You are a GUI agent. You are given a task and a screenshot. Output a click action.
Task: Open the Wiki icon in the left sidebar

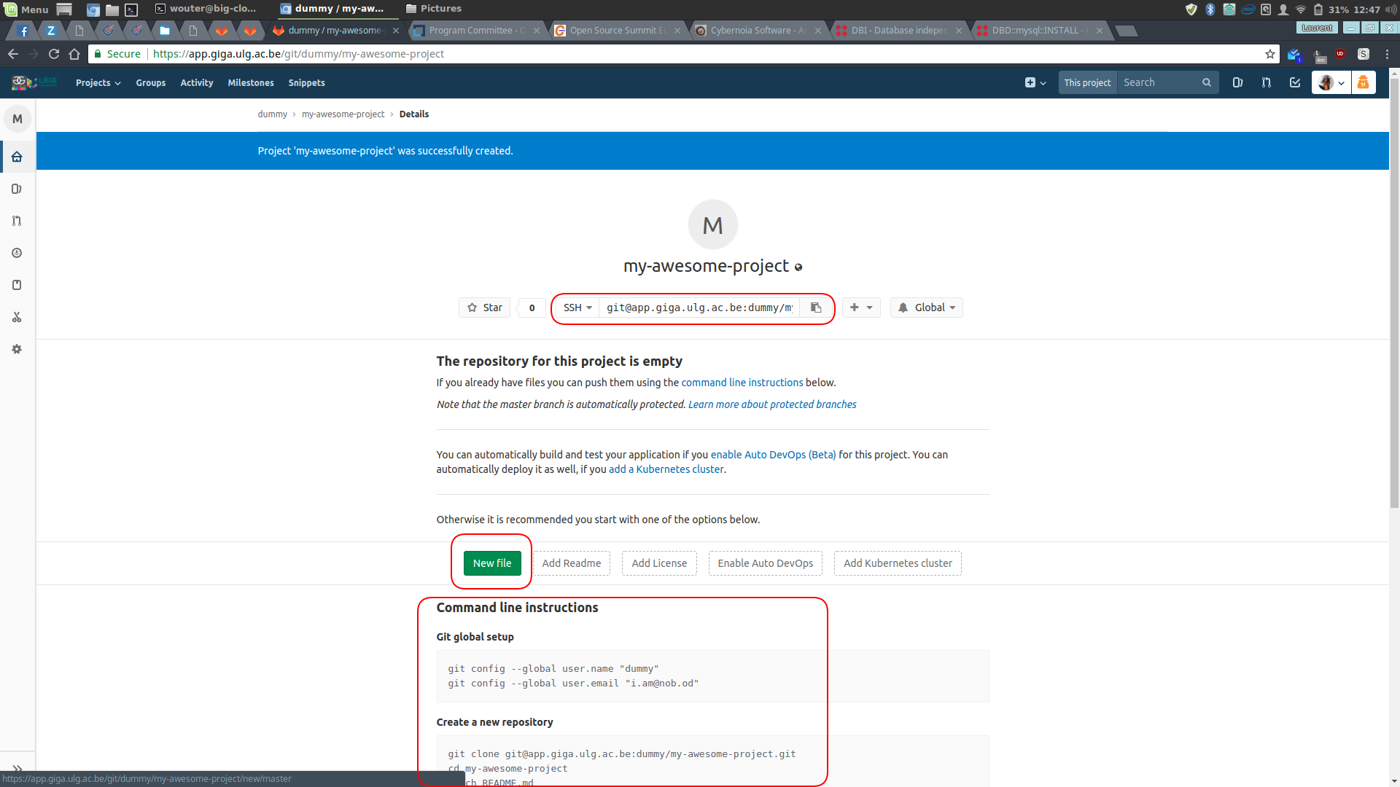(x=17, y=285)
